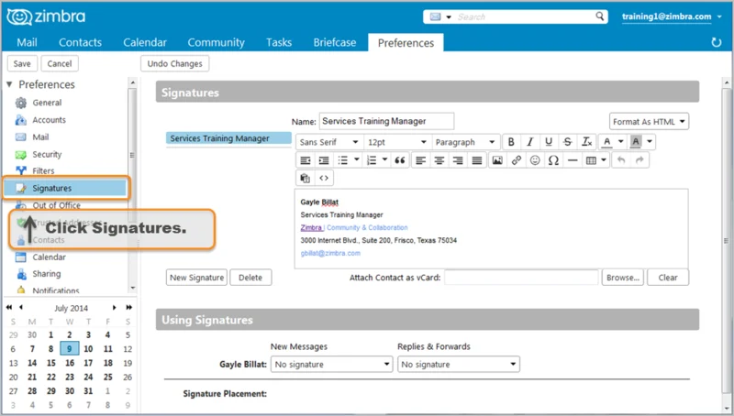Screen dimensions: 734x416
Task: Redo the last edit in the editor
Action: coord(639,160)
